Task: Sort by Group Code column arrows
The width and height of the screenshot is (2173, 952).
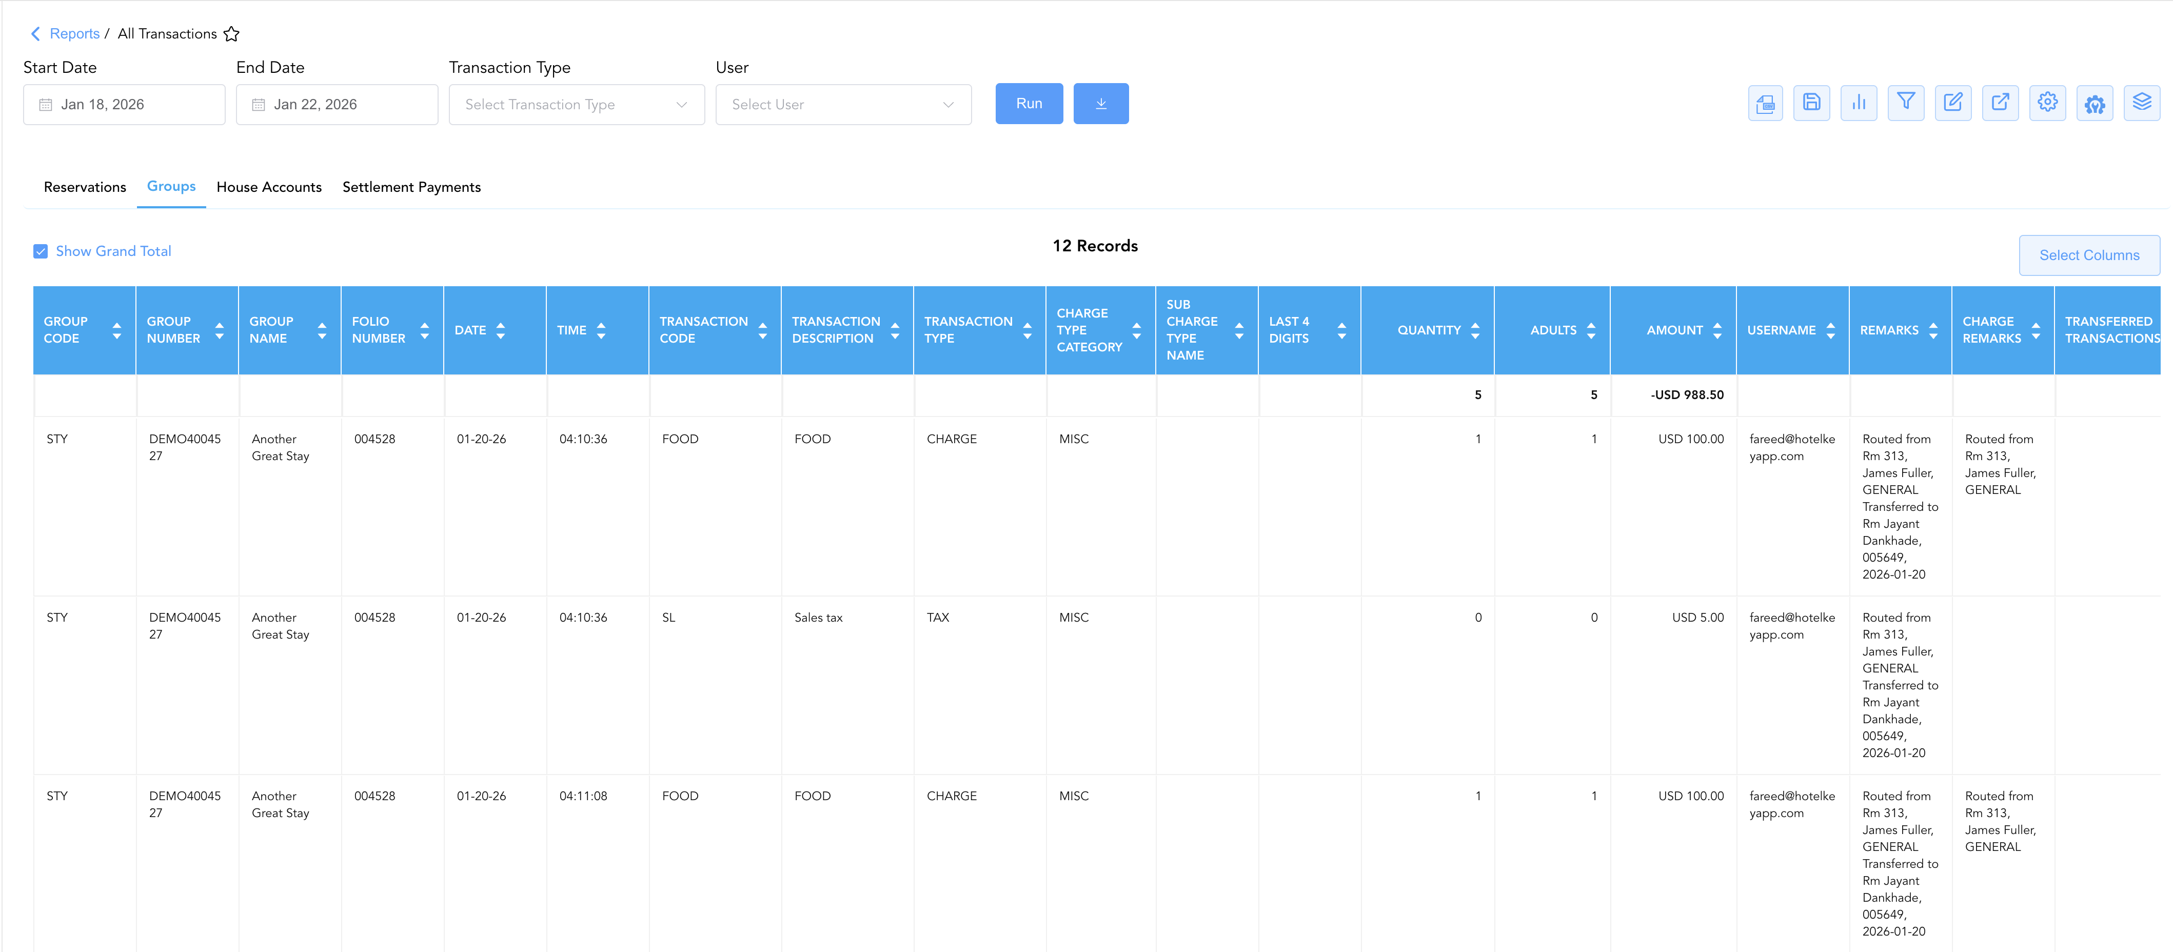Action: click(x=117, y=330)
